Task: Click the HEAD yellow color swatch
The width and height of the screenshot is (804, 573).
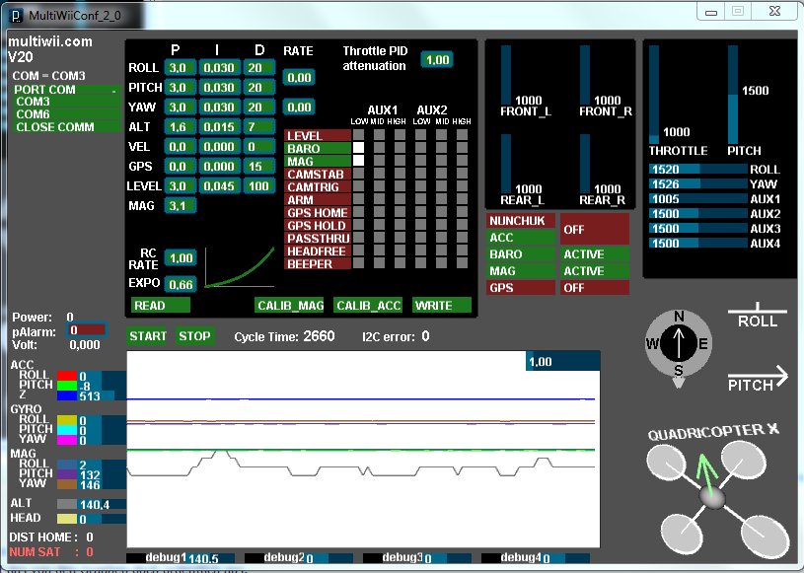Action: coord(67,519)
